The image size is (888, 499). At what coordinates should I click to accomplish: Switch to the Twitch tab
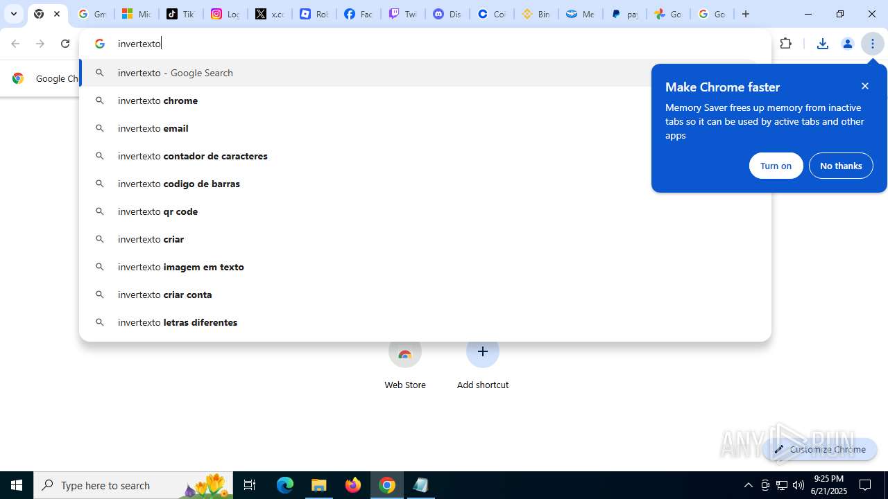pos(402,14)
